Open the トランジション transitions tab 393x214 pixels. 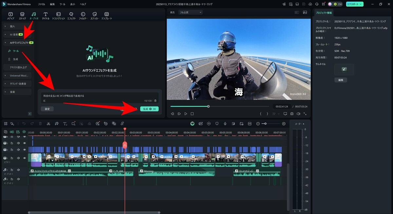(58, 16)
